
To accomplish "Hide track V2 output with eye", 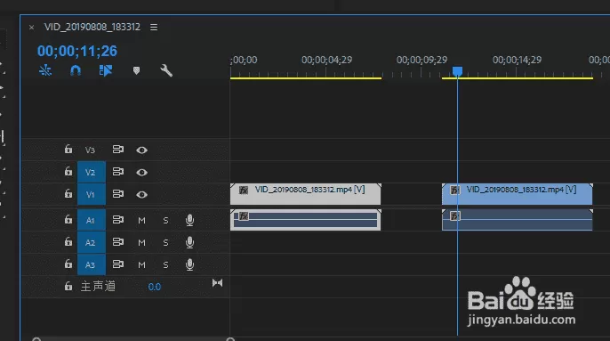I will pos(141,172).
